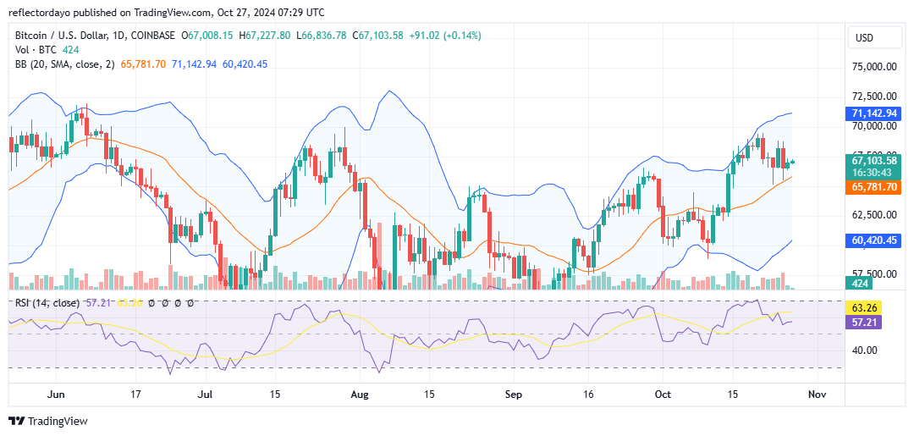
Task: Click the yellow 63.26 RSI label
Action: (x=864, y=308)
